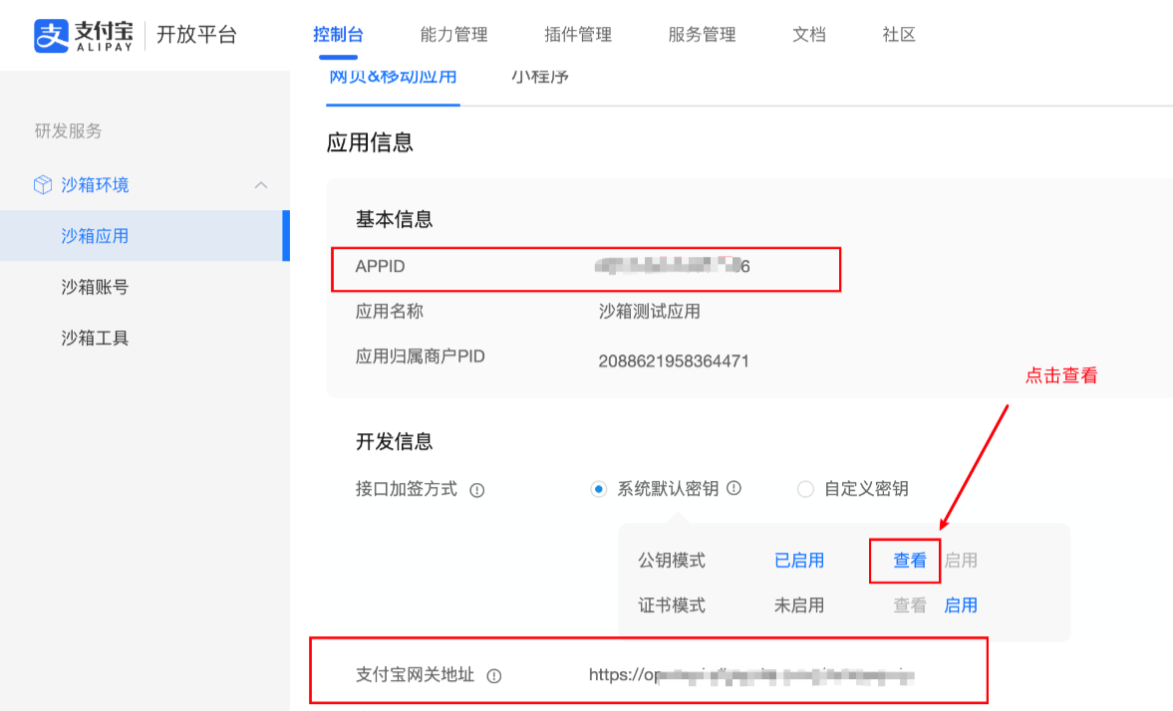Click the 未启用 status of 证书模式
This screenshot has height=711, width=1173.
coord(799,605)
